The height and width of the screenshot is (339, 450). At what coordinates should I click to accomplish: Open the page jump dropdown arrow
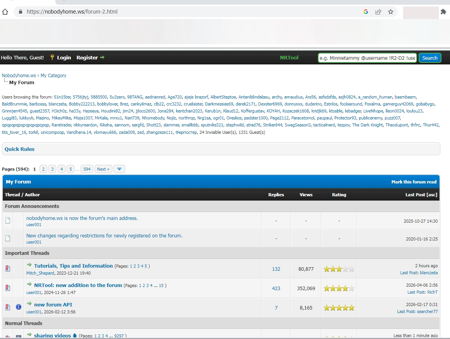119,169
